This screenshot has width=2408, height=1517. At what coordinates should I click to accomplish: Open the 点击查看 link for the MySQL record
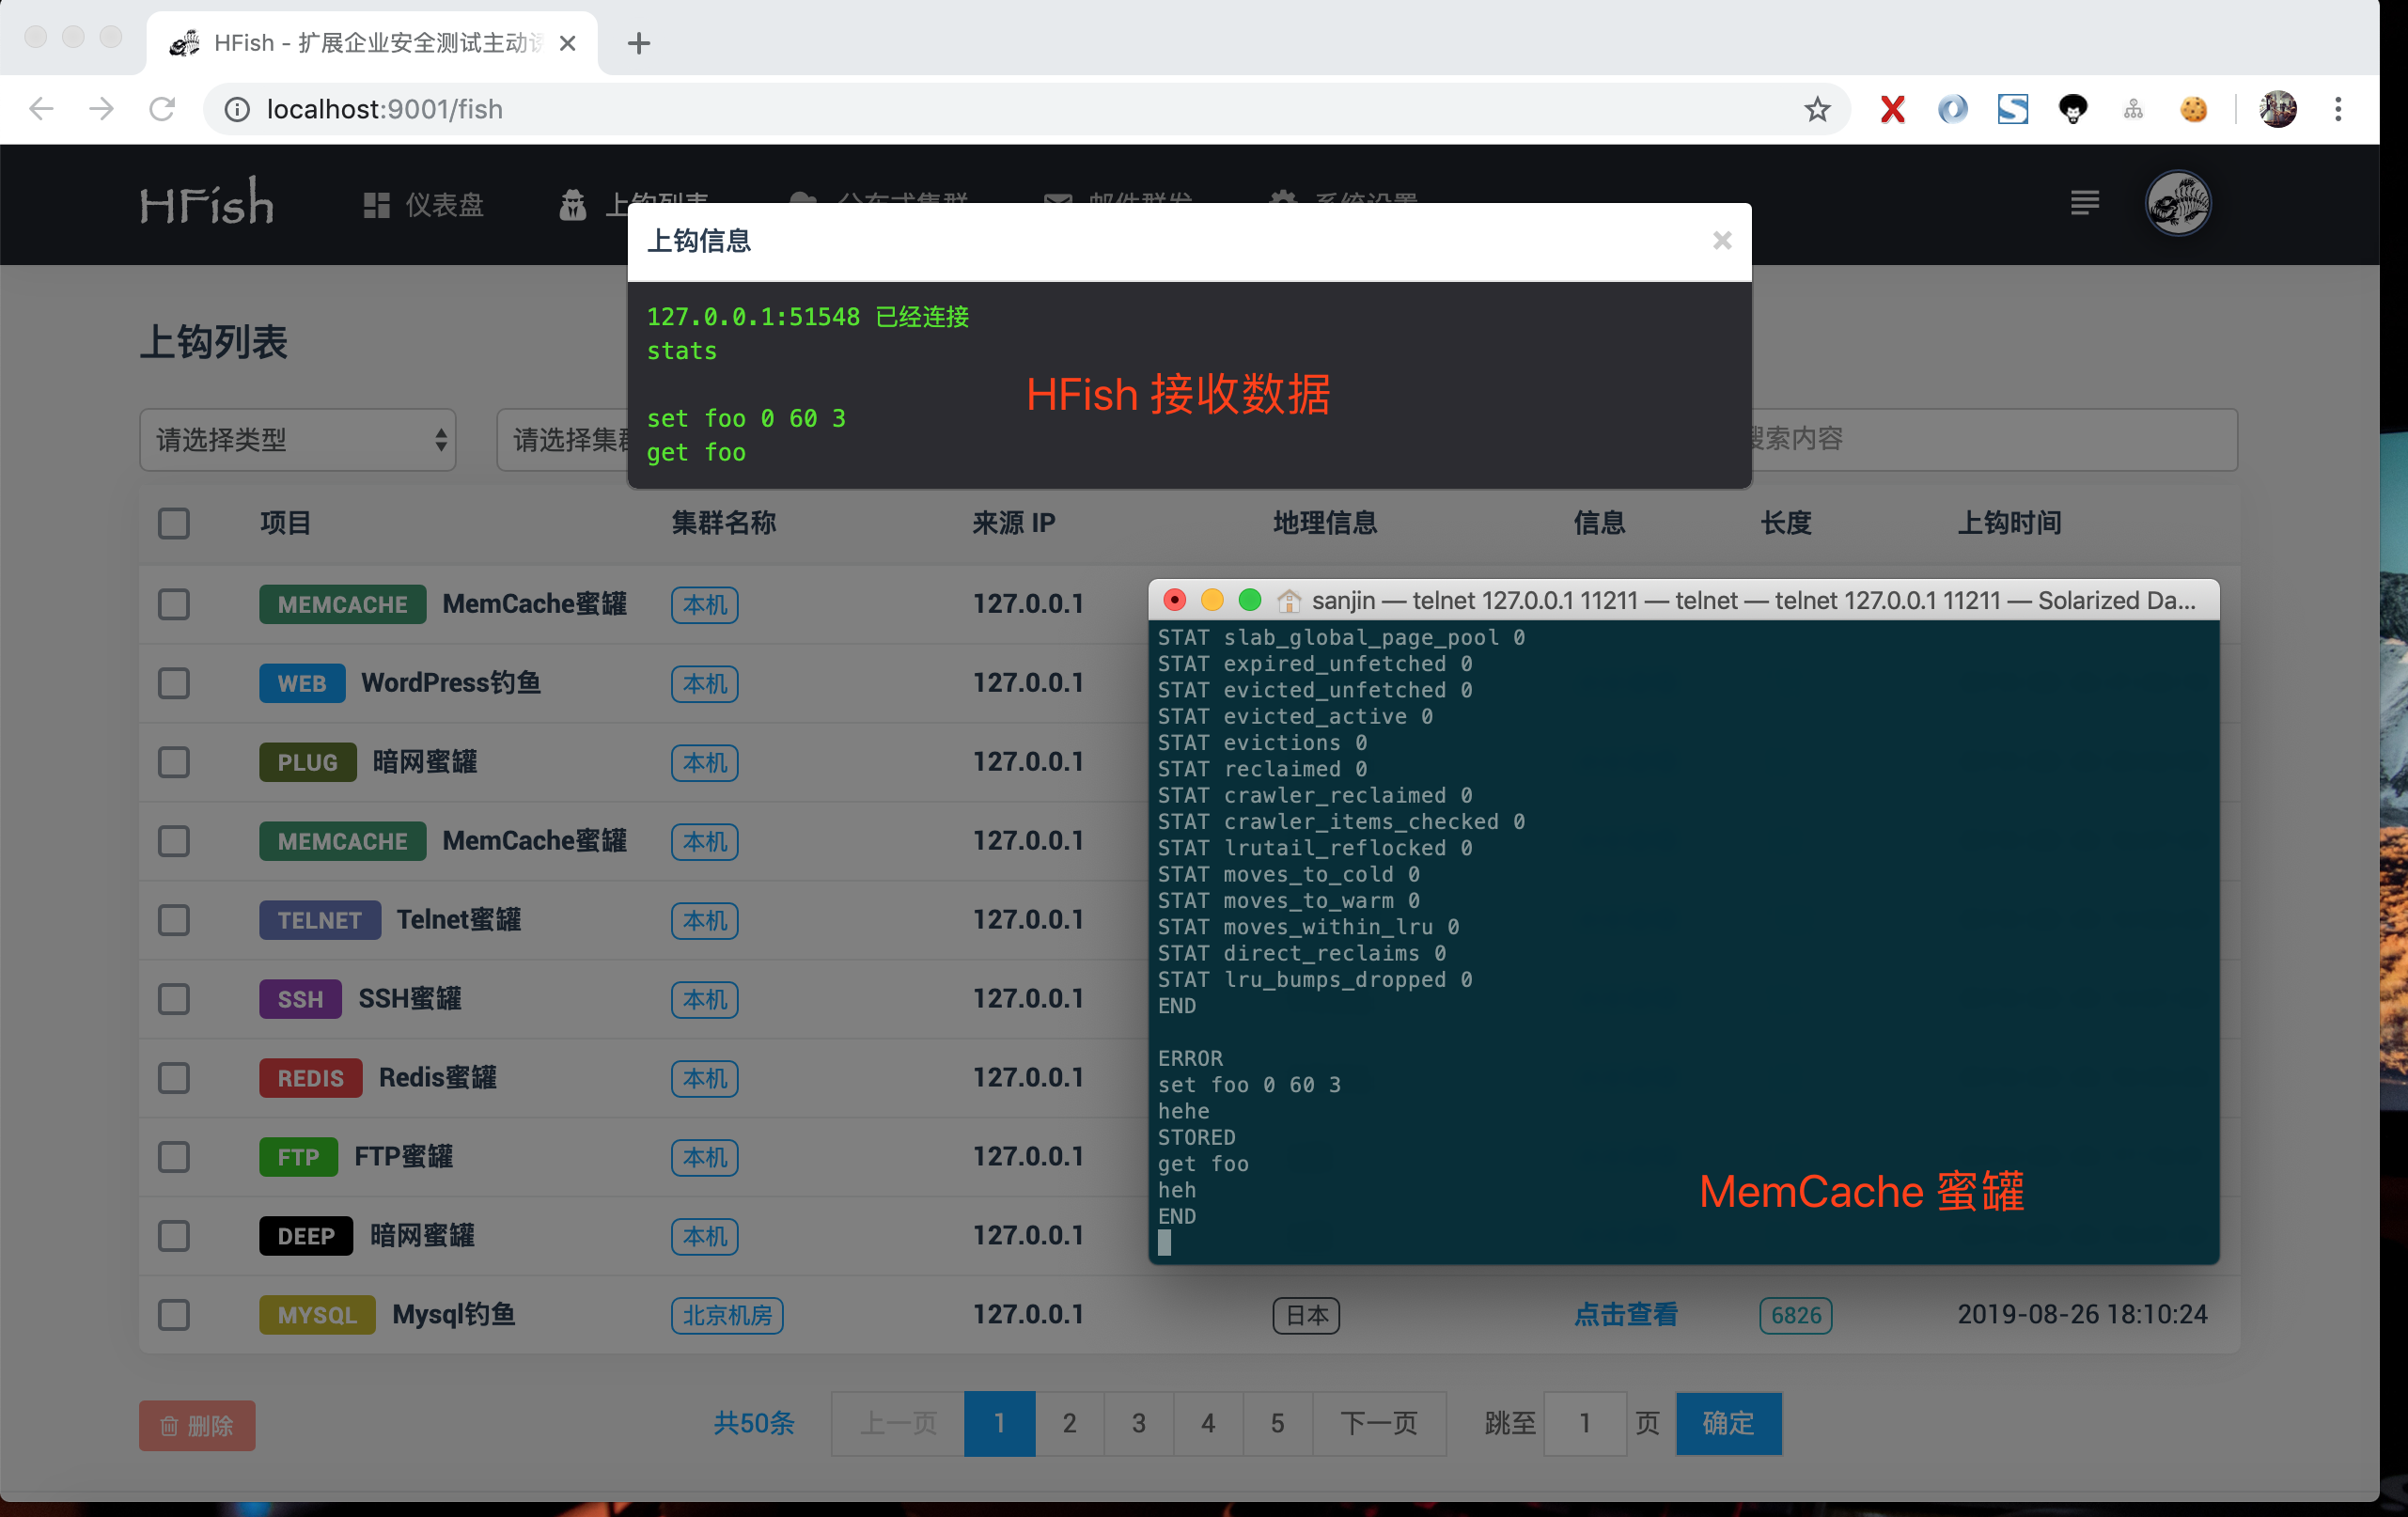[1624, 1315]
